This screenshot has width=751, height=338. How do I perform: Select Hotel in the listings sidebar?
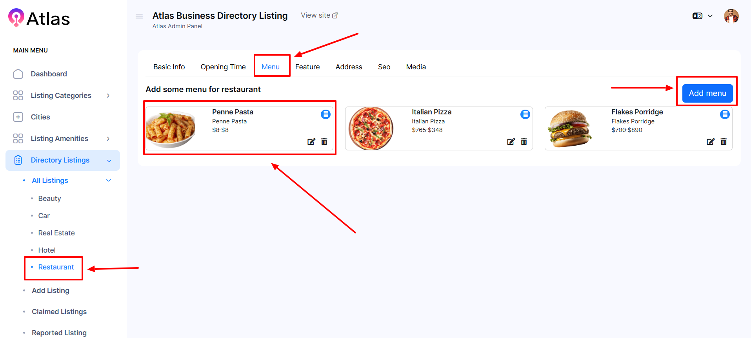pyautogui.click(x=47, y=250)
